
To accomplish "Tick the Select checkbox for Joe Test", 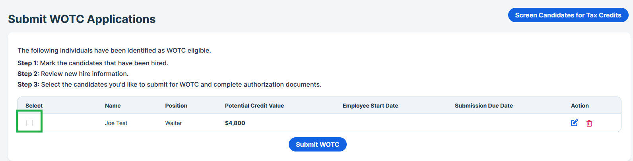I will (x=29, y=123).
